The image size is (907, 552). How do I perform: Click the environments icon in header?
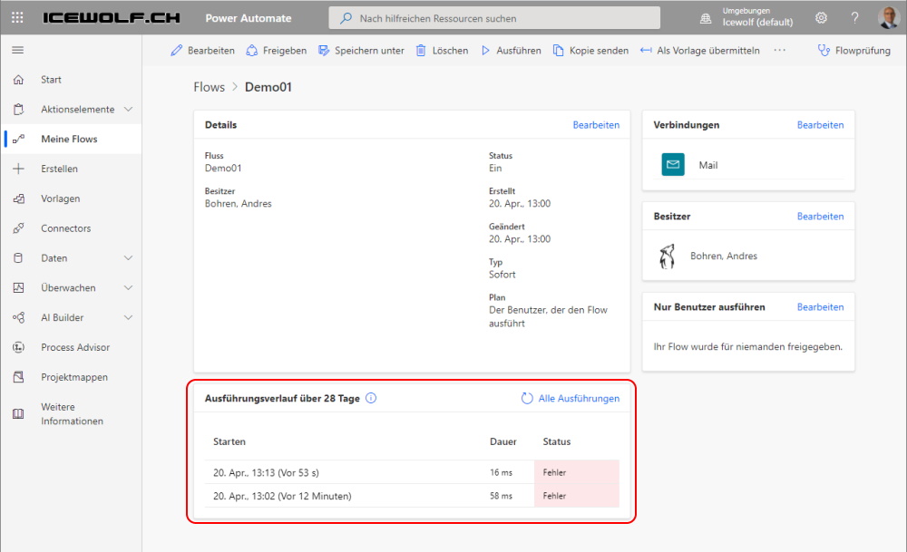pyautogui.click(x=706, y=18)
